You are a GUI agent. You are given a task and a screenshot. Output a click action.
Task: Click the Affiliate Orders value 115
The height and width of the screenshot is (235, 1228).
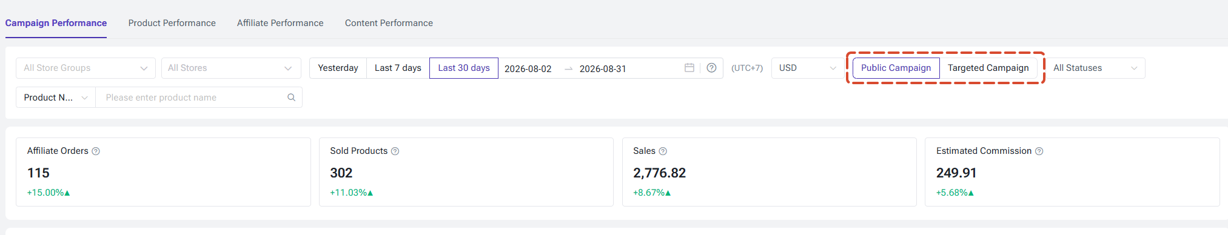click(x=38, y=173)
